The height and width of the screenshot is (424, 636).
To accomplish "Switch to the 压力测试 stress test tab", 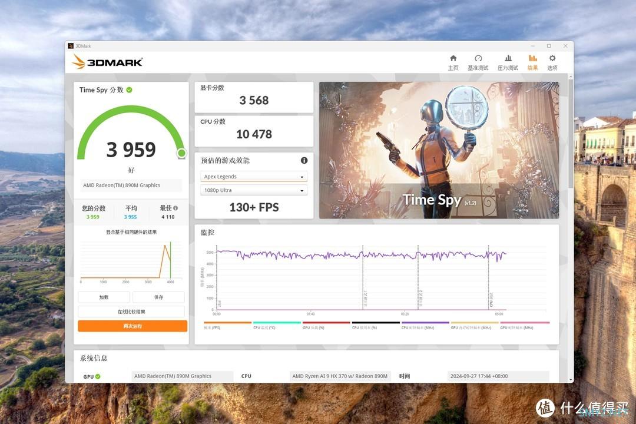I will pos(508,62).
